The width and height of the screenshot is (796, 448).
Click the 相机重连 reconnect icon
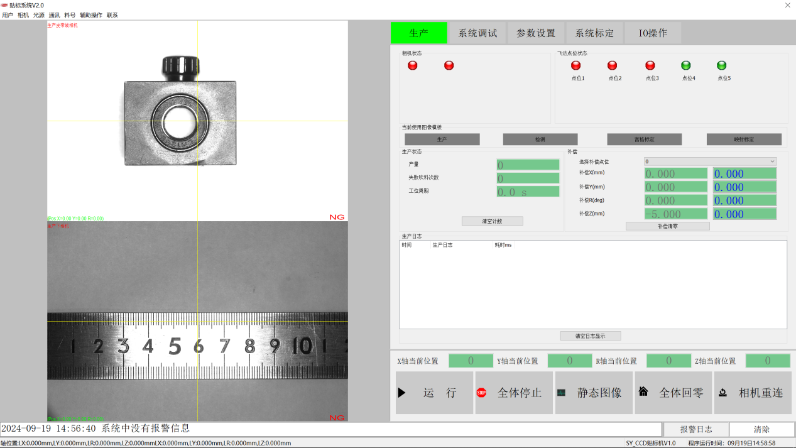click(722, 393)
